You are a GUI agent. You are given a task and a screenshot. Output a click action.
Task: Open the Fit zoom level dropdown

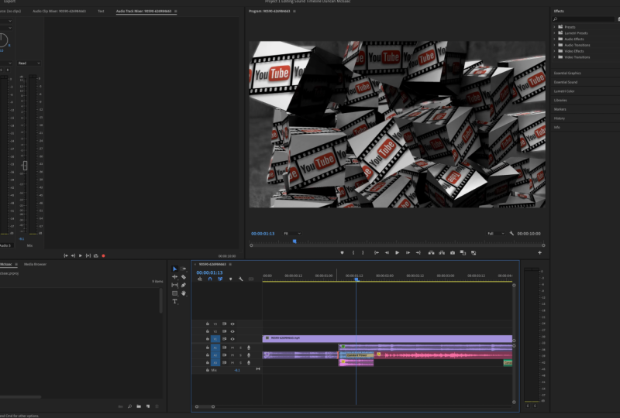292,234
